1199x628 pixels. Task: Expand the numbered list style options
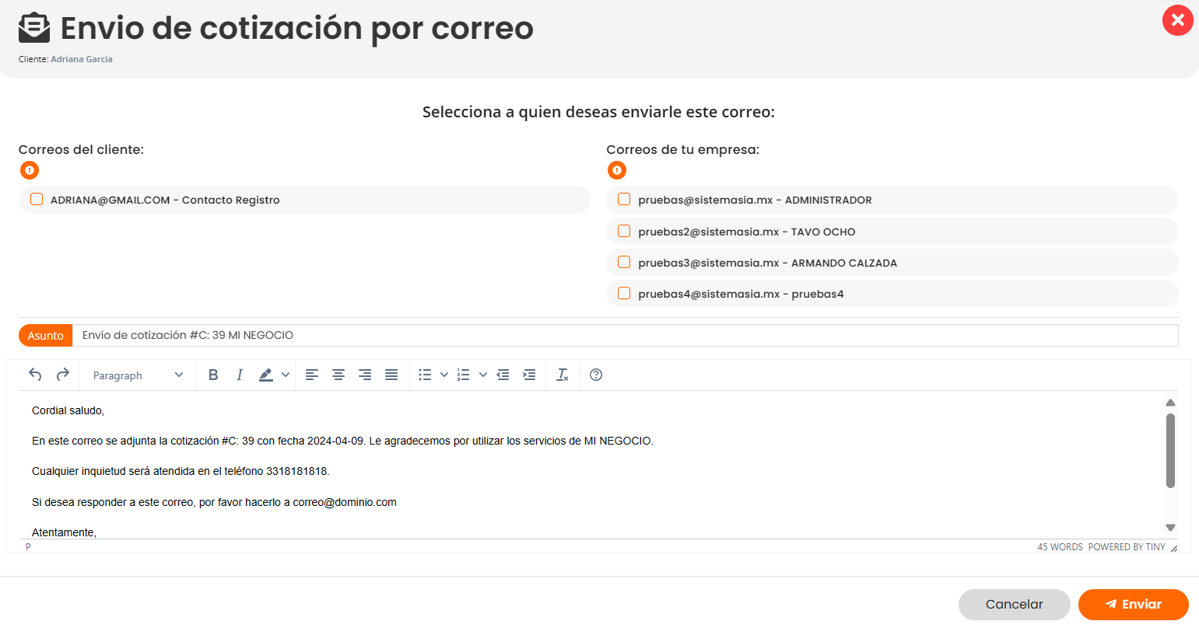482,375
